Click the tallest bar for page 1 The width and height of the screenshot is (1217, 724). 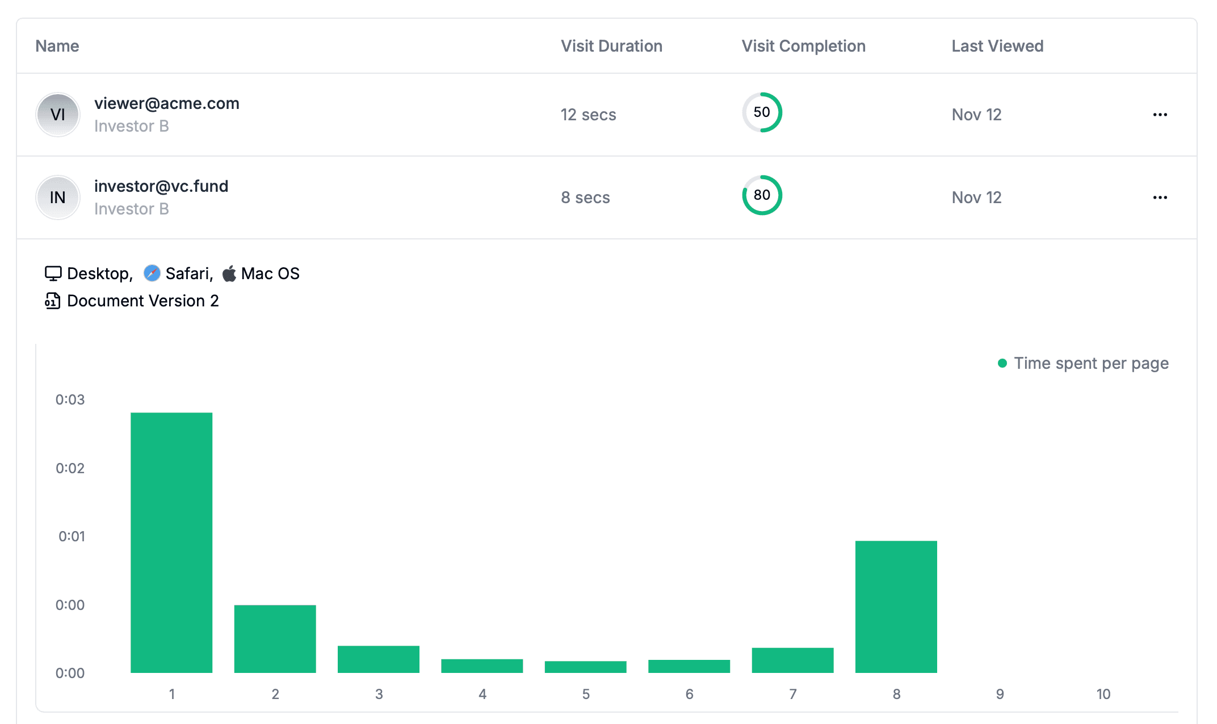(171, 542)
